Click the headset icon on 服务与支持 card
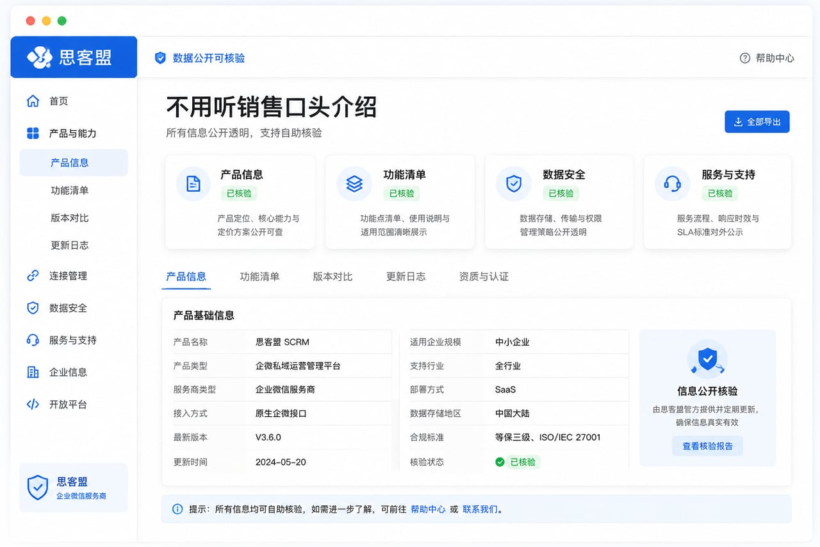The width and height of the screenshot is (820, 547). point(672,184)
